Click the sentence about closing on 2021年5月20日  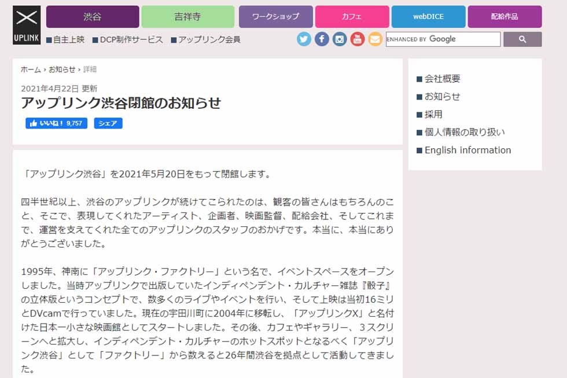pyautogui.click(x=146, y=174)
